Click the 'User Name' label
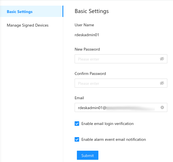 pyautogui.click(x=84, y=25)
